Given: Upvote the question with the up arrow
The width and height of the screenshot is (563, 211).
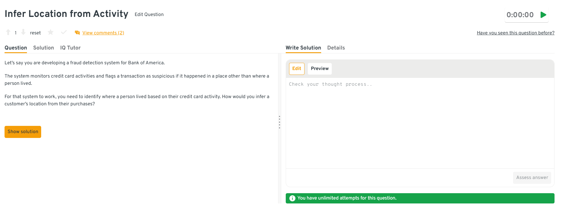Looking at the screenshot, I should pyautogui.click(x=8, y=32).
